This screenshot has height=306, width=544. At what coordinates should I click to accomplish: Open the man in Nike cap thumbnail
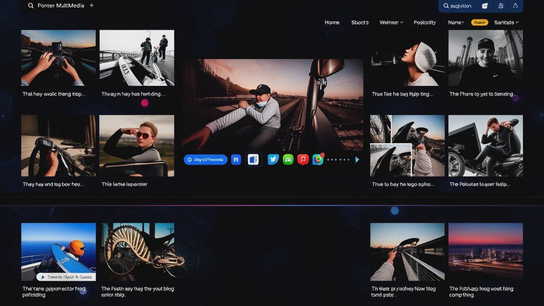click(486, 58)
